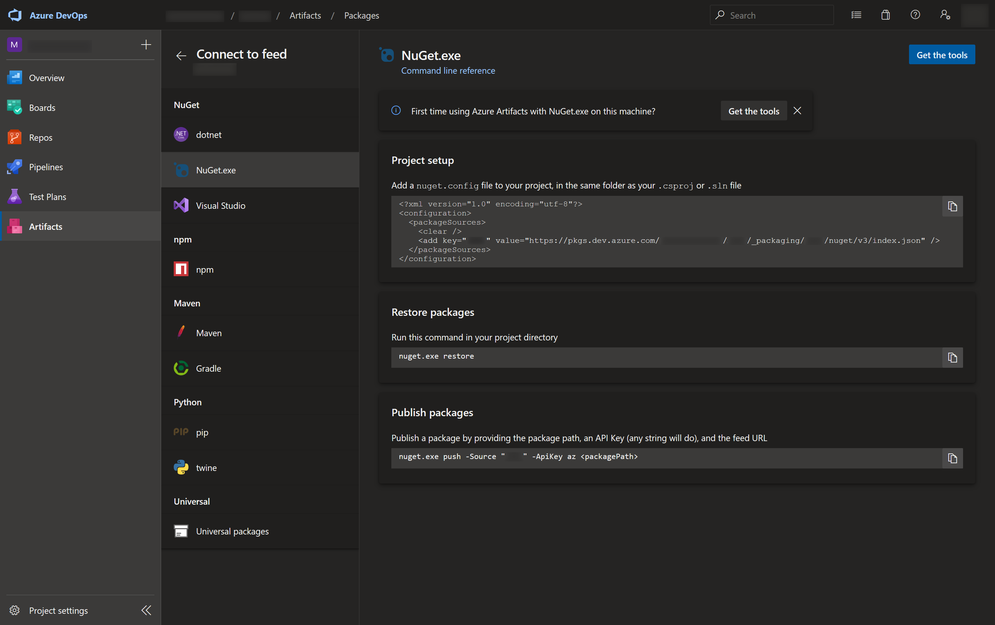
Task: Click the Azure DevOps logo icon
Action: point(15,15)
